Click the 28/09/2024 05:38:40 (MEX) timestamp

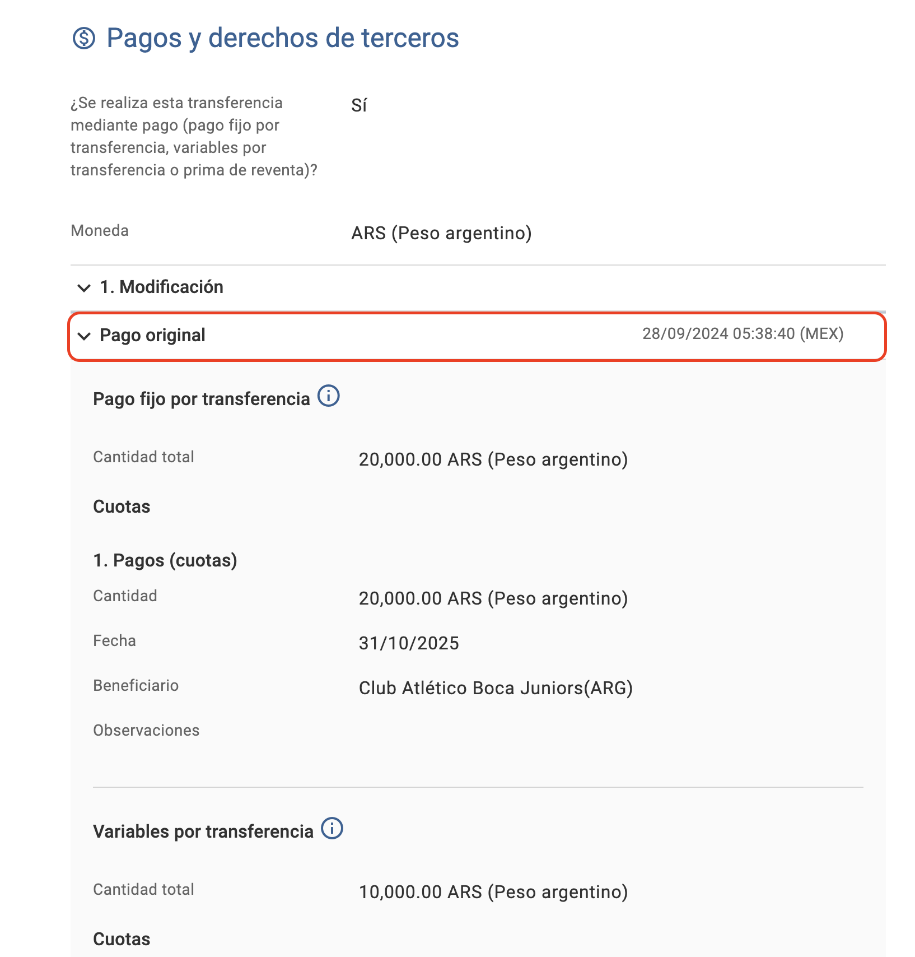[x=743, y=334]
